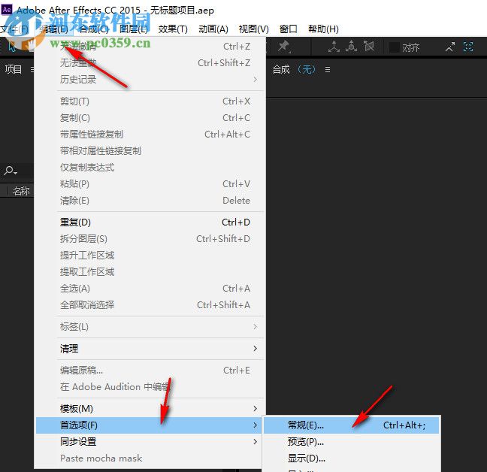Click 拆分图层(S) menu entry

150,239
